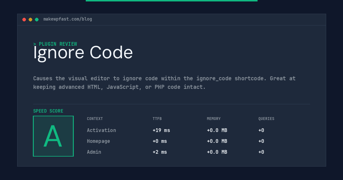Click the TTFB column header

[x=157, y=119]
